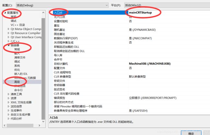Click the 入口点 property row

[x=129, y=13]
